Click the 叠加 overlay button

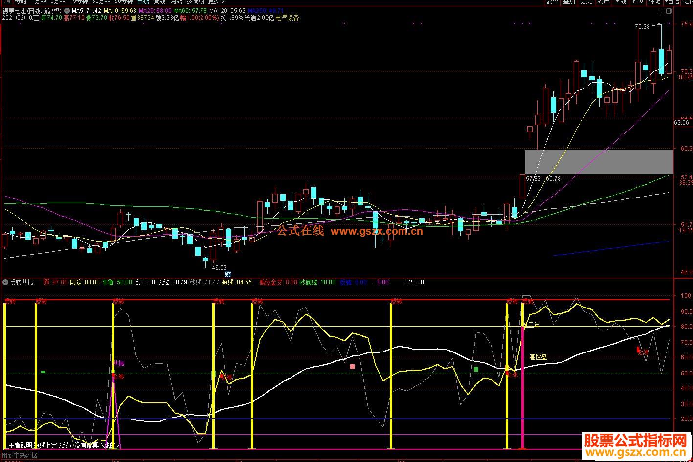(x=569, y=1)
